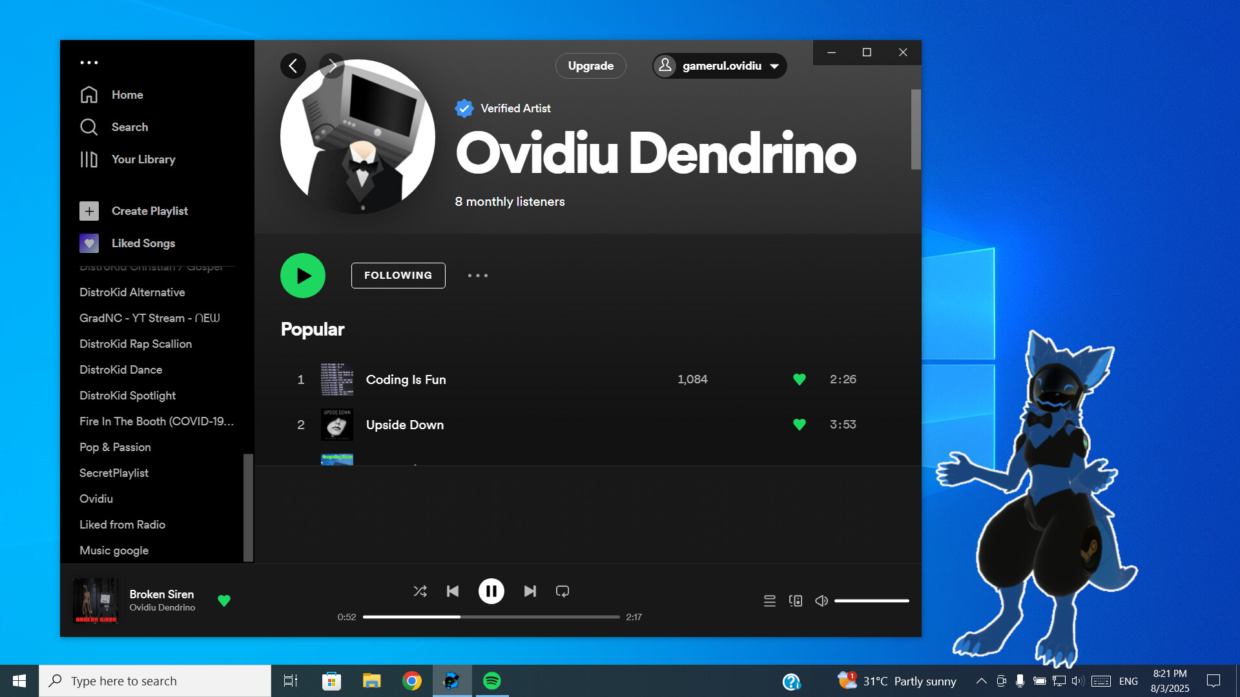Viewport: 1240px width, 697px height.
Task: Unlike the Coding Is Fun track
Action: pyautogui.click(x=799, y=379)
